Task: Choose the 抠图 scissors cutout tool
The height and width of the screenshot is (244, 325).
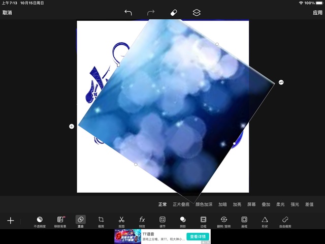Action: pyautogui.click(x=121, y=221)
